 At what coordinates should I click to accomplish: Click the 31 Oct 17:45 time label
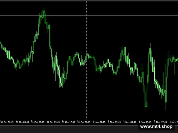(x=68, y=122)
